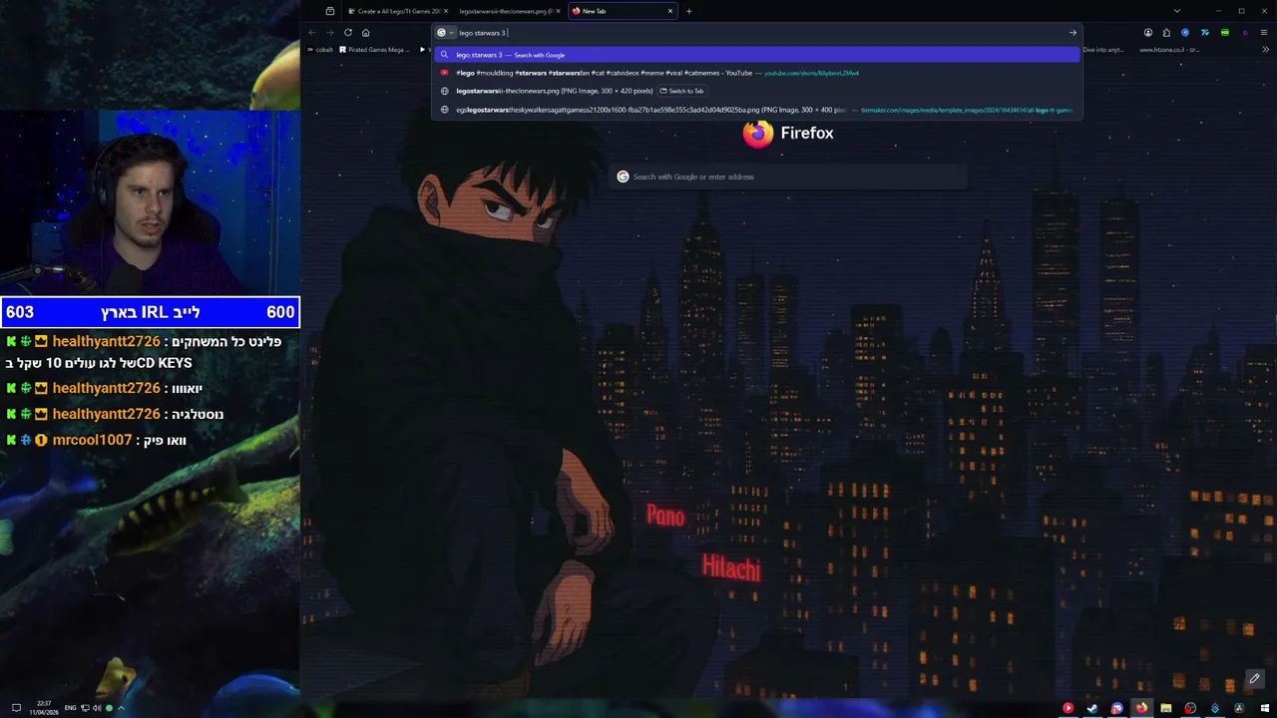
Task: Reload the page with refresh icon
Action: tap(347, 33)
